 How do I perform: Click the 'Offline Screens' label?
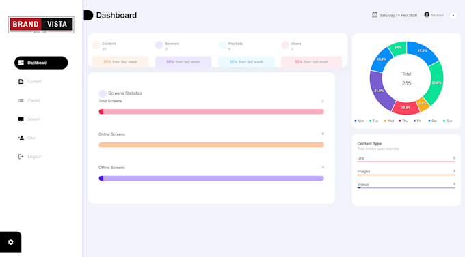click(111, 168)
